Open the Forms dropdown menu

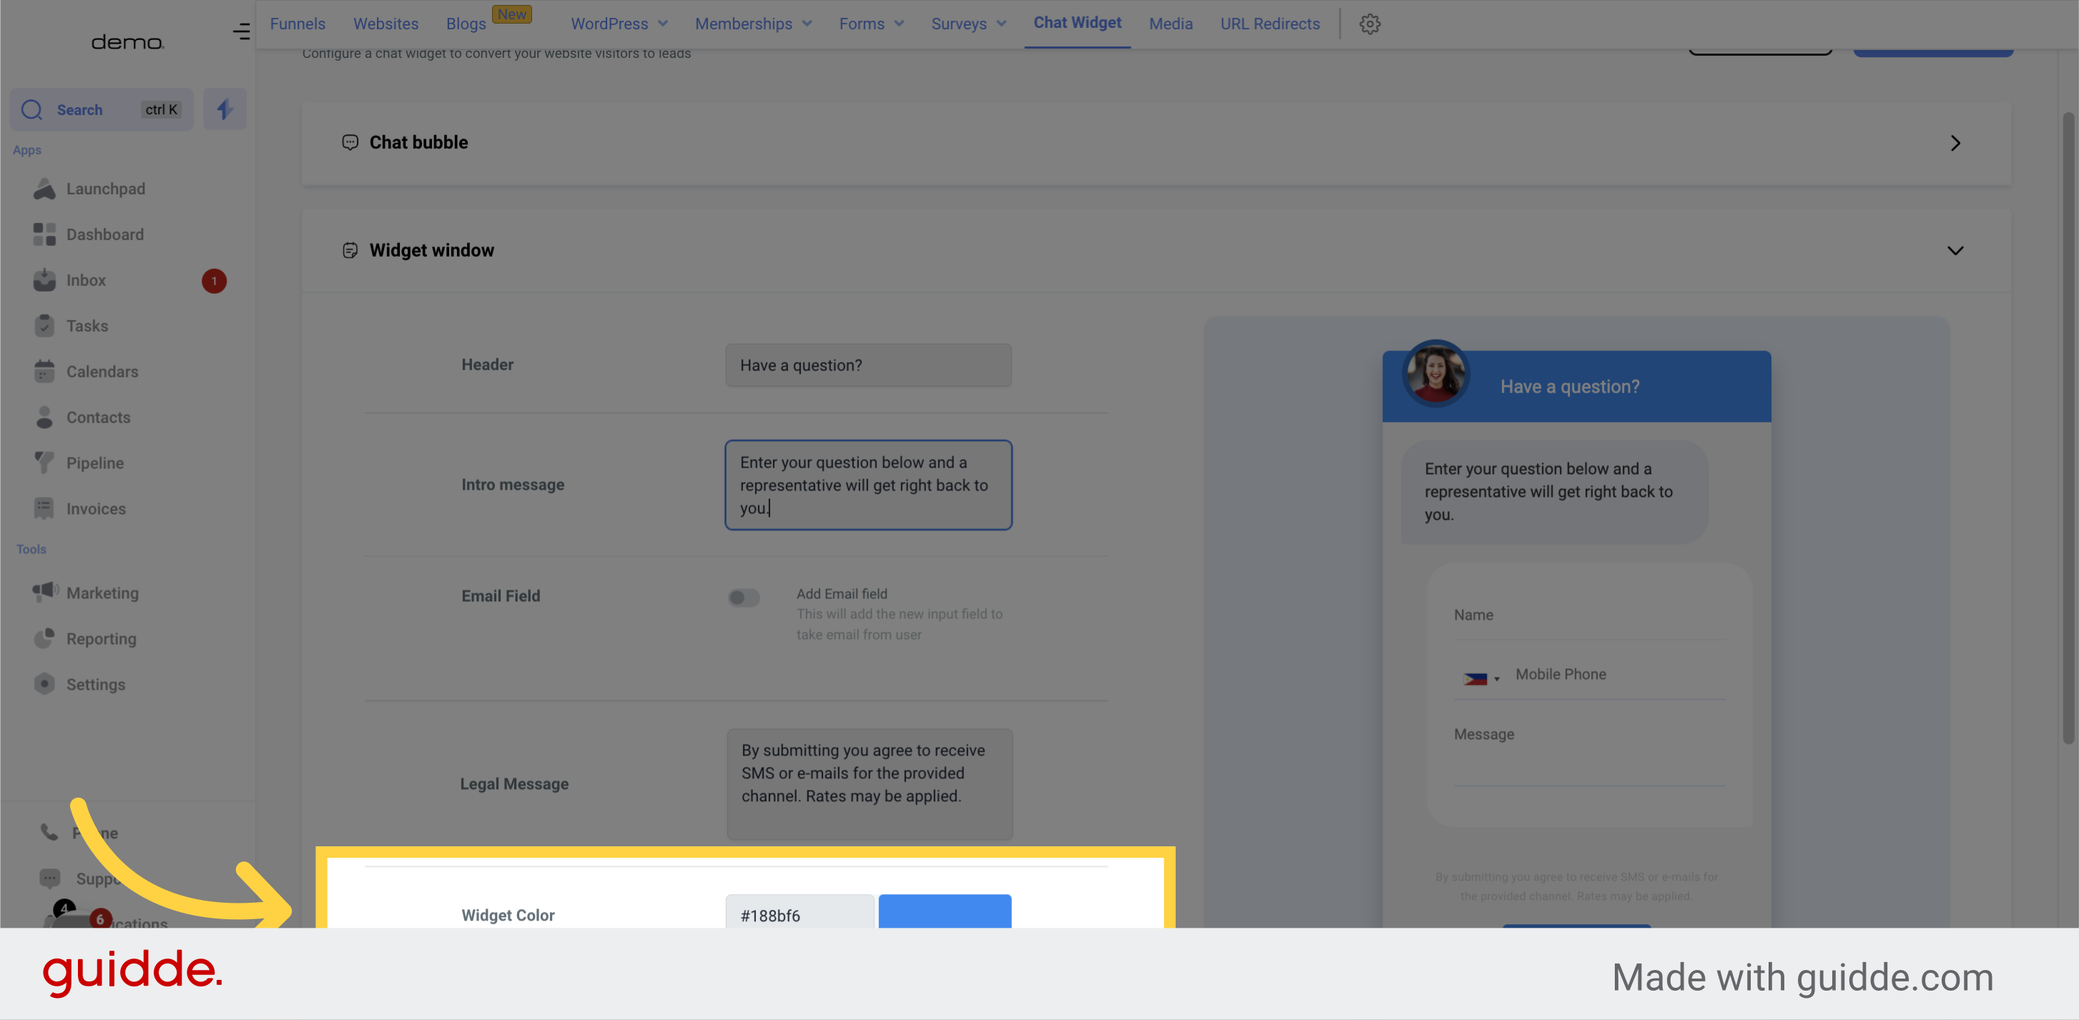point(871,24)
